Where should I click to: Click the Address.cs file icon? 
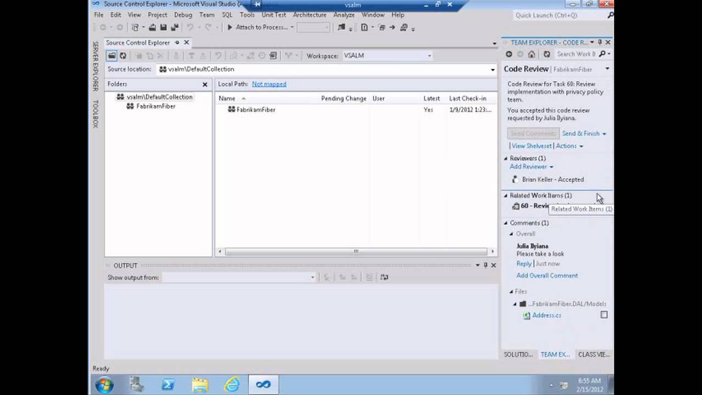click(526, 315)
